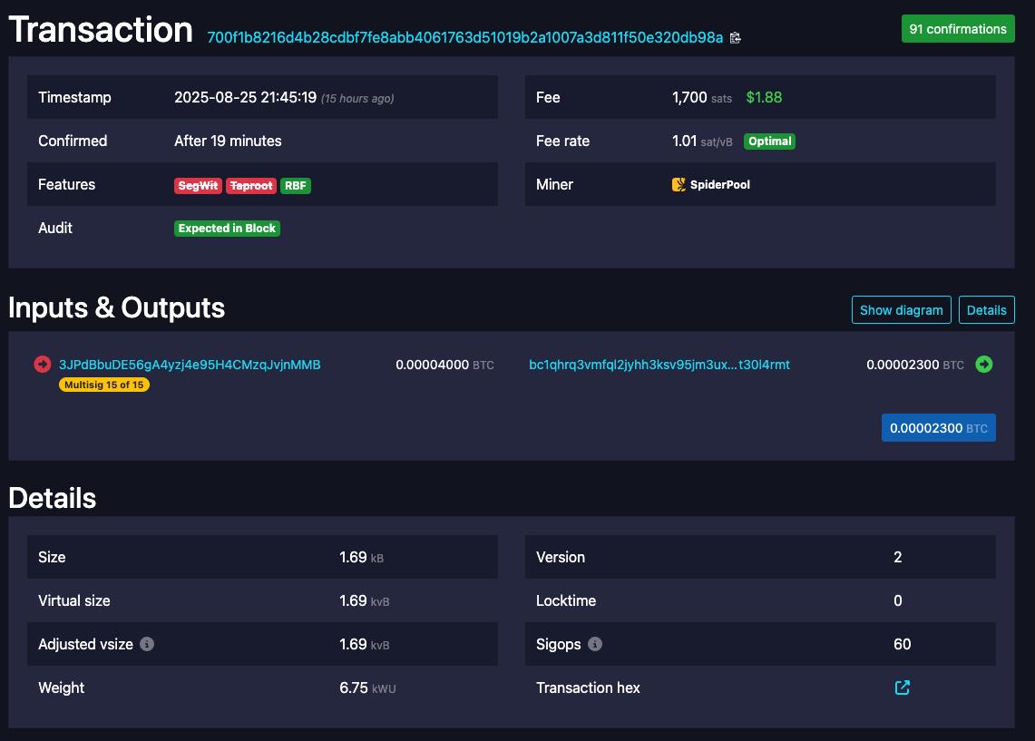
Task: Click the red input arrow icon
Action: 42,365
